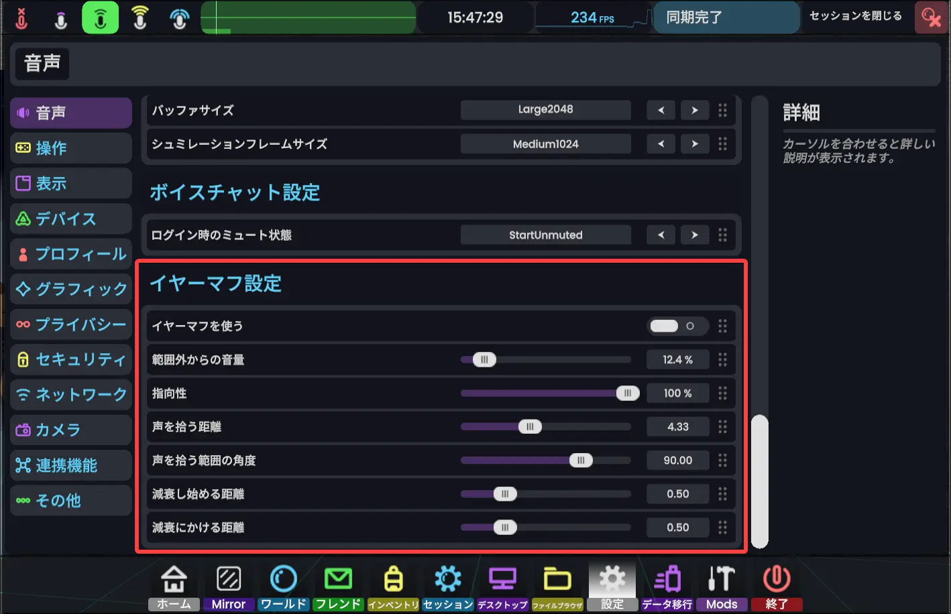Open the プライバシー settings section
Image resolution: width=951 pixels, height=614 pixels.
pyautogui.click(x=70, y=324)
